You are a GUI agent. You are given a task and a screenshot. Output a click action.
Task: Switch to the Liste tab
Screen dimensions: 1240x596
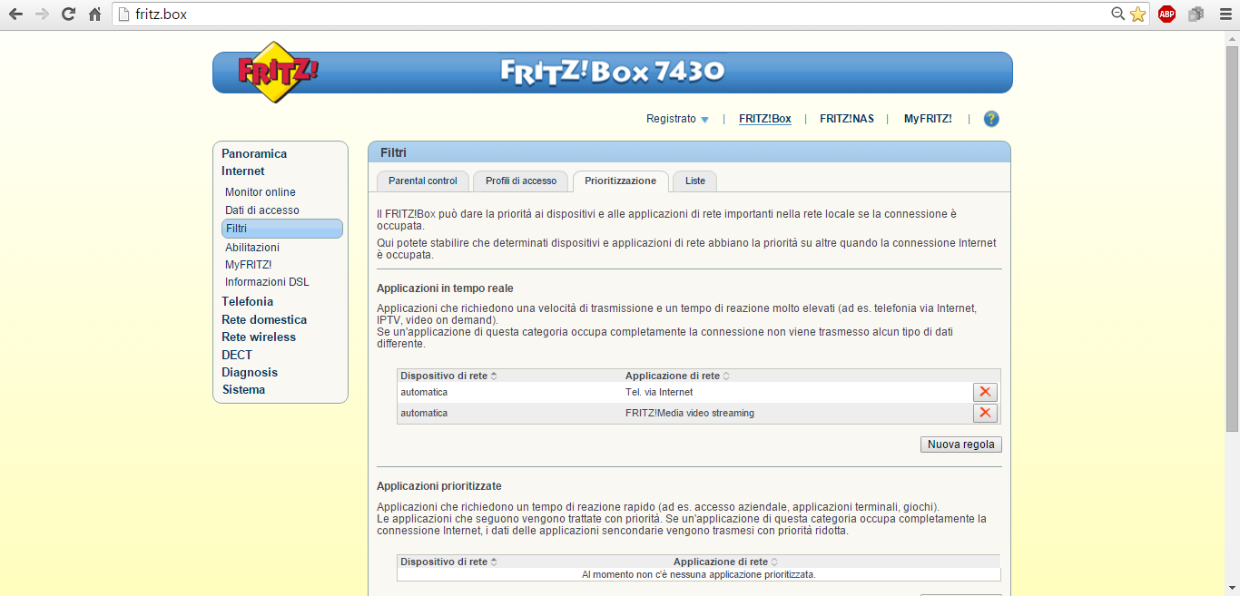point(694,181)
